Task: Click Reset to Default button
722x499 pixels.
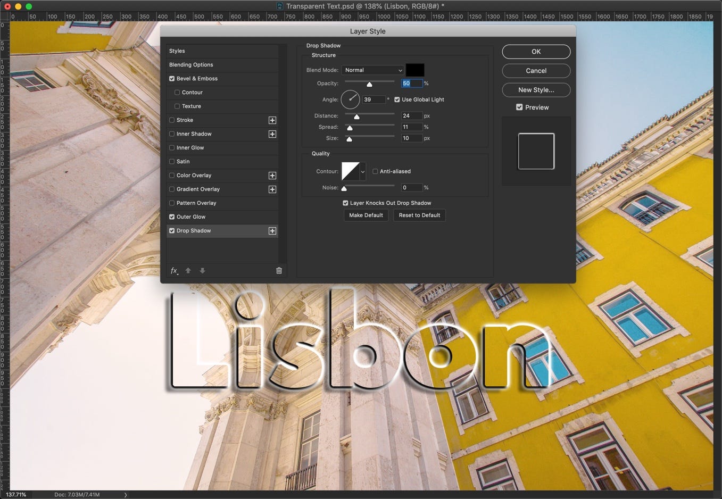Action: coord(419,215)
